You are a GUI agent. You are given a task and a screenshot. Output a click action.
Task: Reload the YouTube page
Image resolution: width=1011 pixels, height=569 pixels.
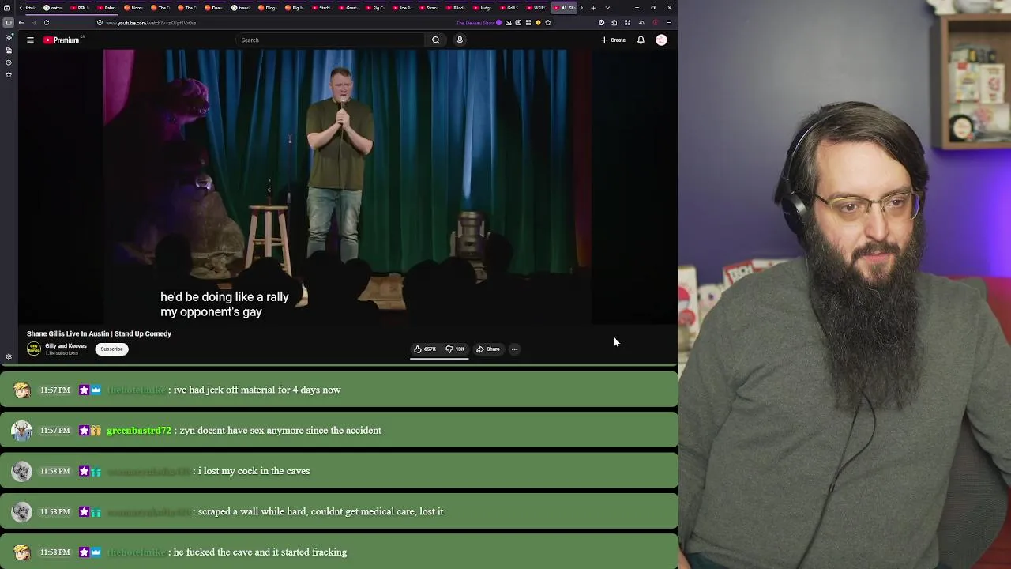[x=47, y=23]
